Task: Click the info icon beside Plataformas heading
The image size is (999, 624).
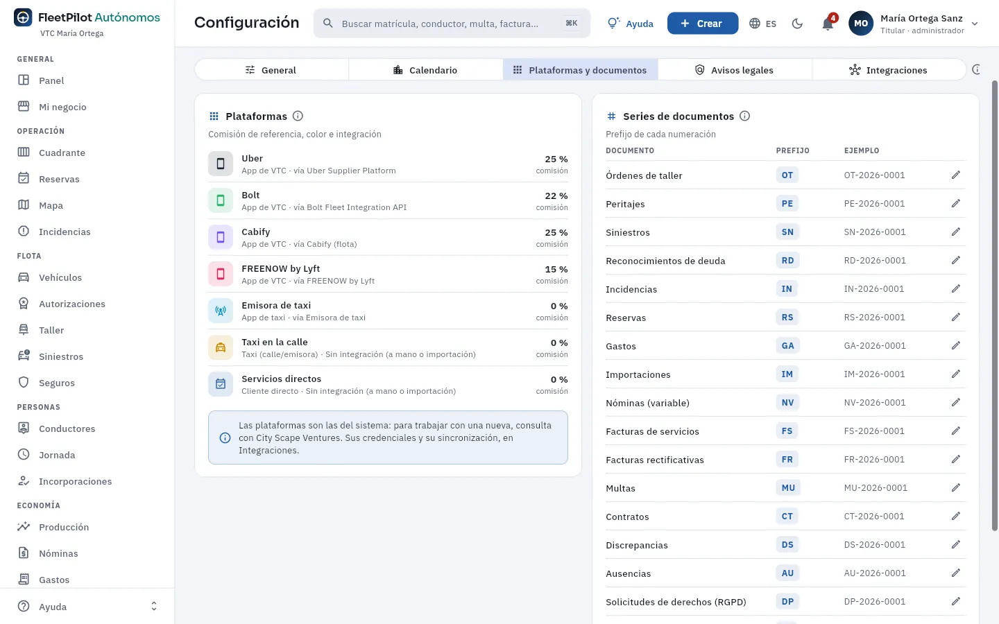Action: [x=298, y=116]
